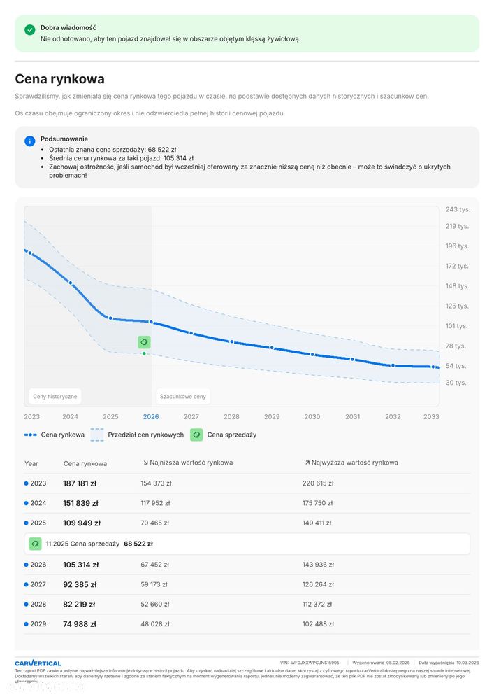494x699 pixels.
Task: Click the 2033 label on the chart axis
Action: tap(431, 417)
